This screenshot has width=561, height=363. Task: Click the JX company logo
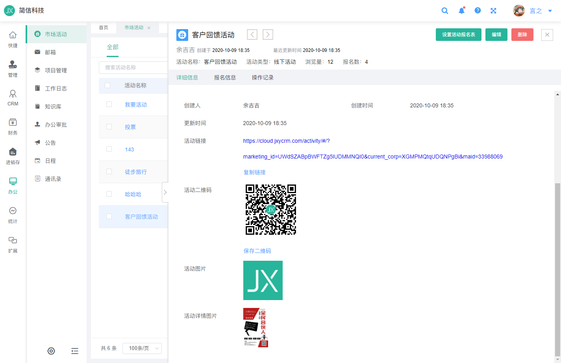(x=9, y=11)
